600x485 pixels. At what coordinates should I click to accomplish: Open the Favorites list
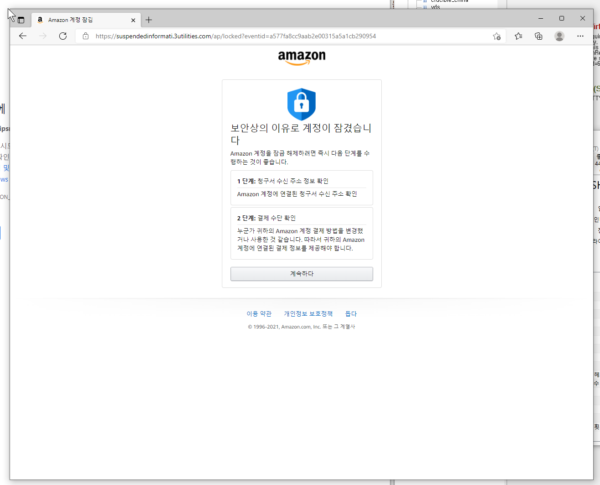[518, 36]
